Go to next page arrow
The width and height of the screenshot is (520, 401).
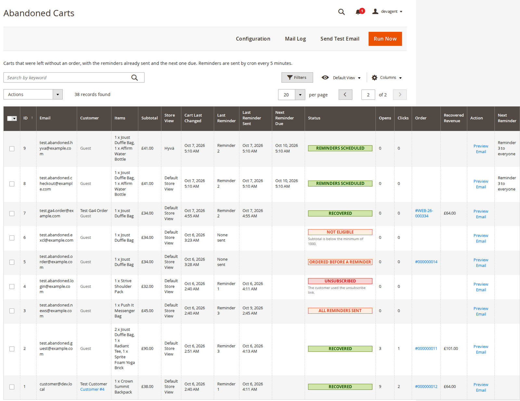(400, 94)
